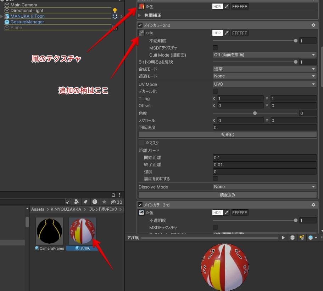This screenshot has height=291, width=323.
Task: Open Cull Mode dropdown in メインカラー2nd
Action: pos(264,55)
